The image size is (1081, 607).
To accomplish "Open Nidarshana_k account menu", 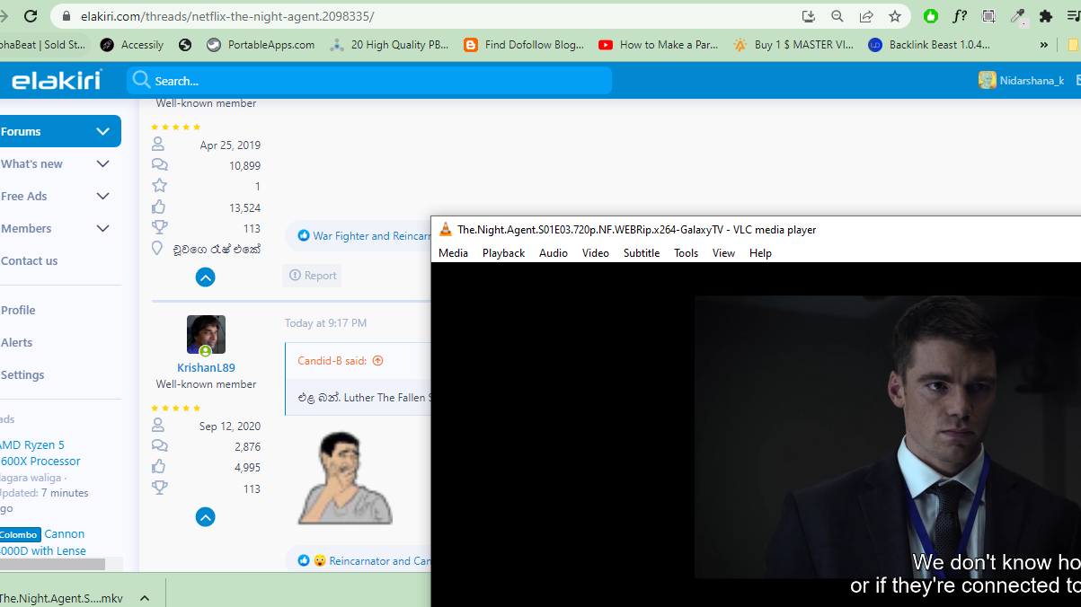I will [x=1022, y=81].
